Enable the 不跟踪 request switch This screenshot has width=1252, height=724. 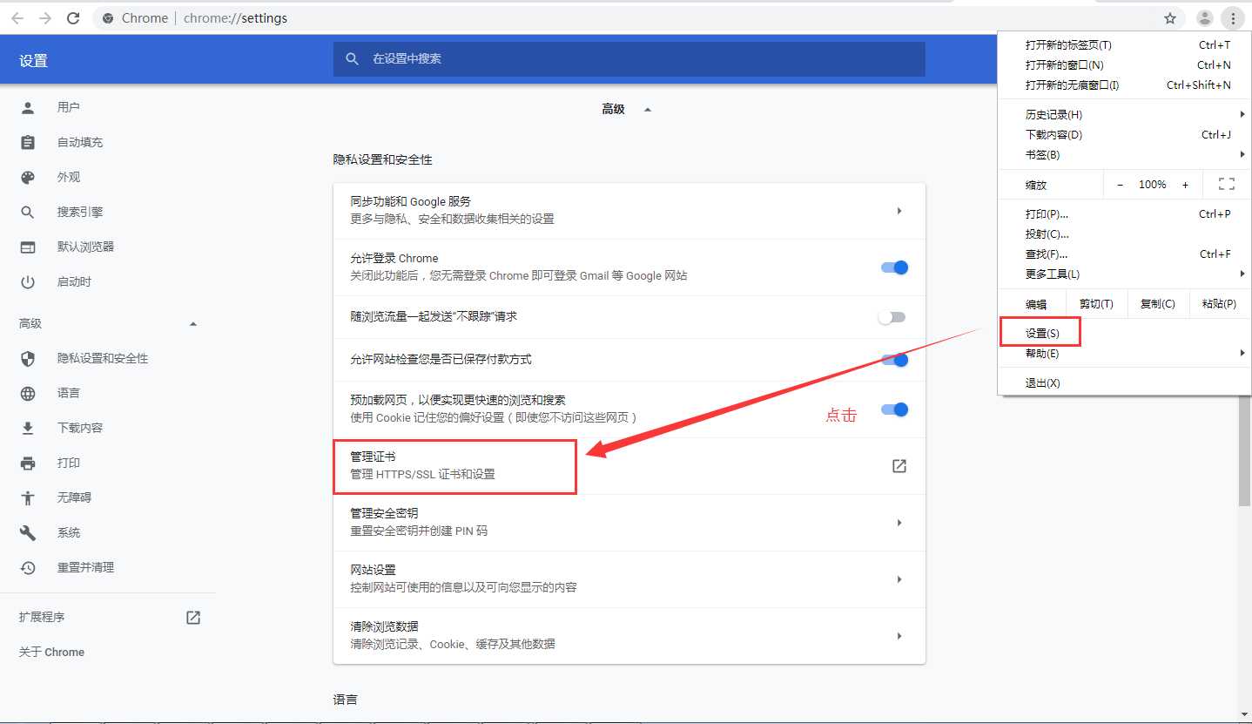point(892,317)
